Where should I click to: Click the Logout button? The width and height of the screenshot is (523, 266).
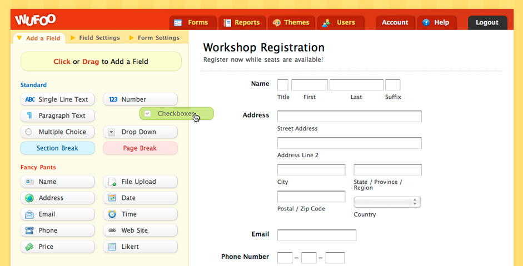click(487, 23)
